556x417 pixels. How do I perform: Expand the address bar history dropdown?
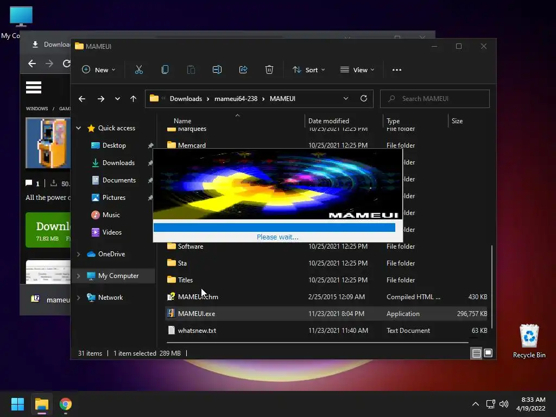coord(346,99)
